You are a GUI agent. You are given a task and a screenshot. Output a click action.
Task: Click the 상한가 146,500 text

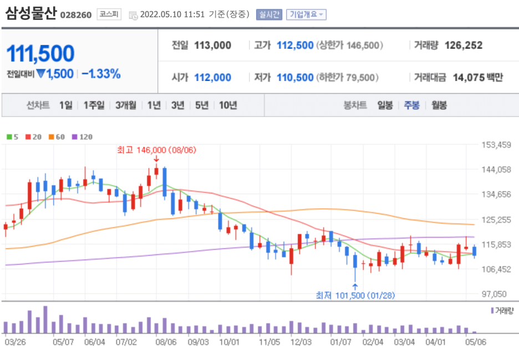(x=349, y=45)
